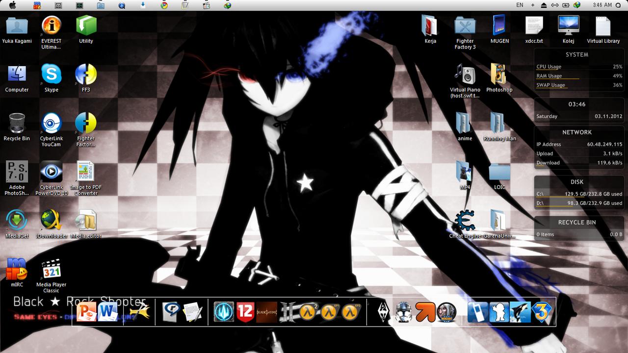Click the 3:46 AM clock
This screenshot has width=628, height=353.
coord(602,5)
